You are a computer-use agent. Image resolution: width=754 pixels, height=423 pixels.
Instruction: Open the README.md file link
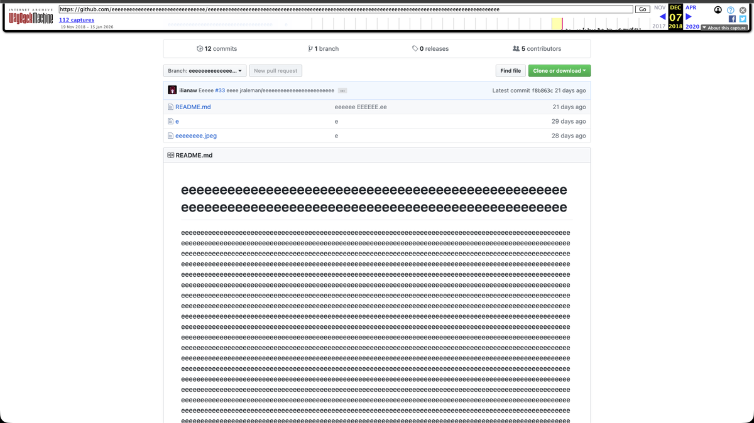coord(193,107)
